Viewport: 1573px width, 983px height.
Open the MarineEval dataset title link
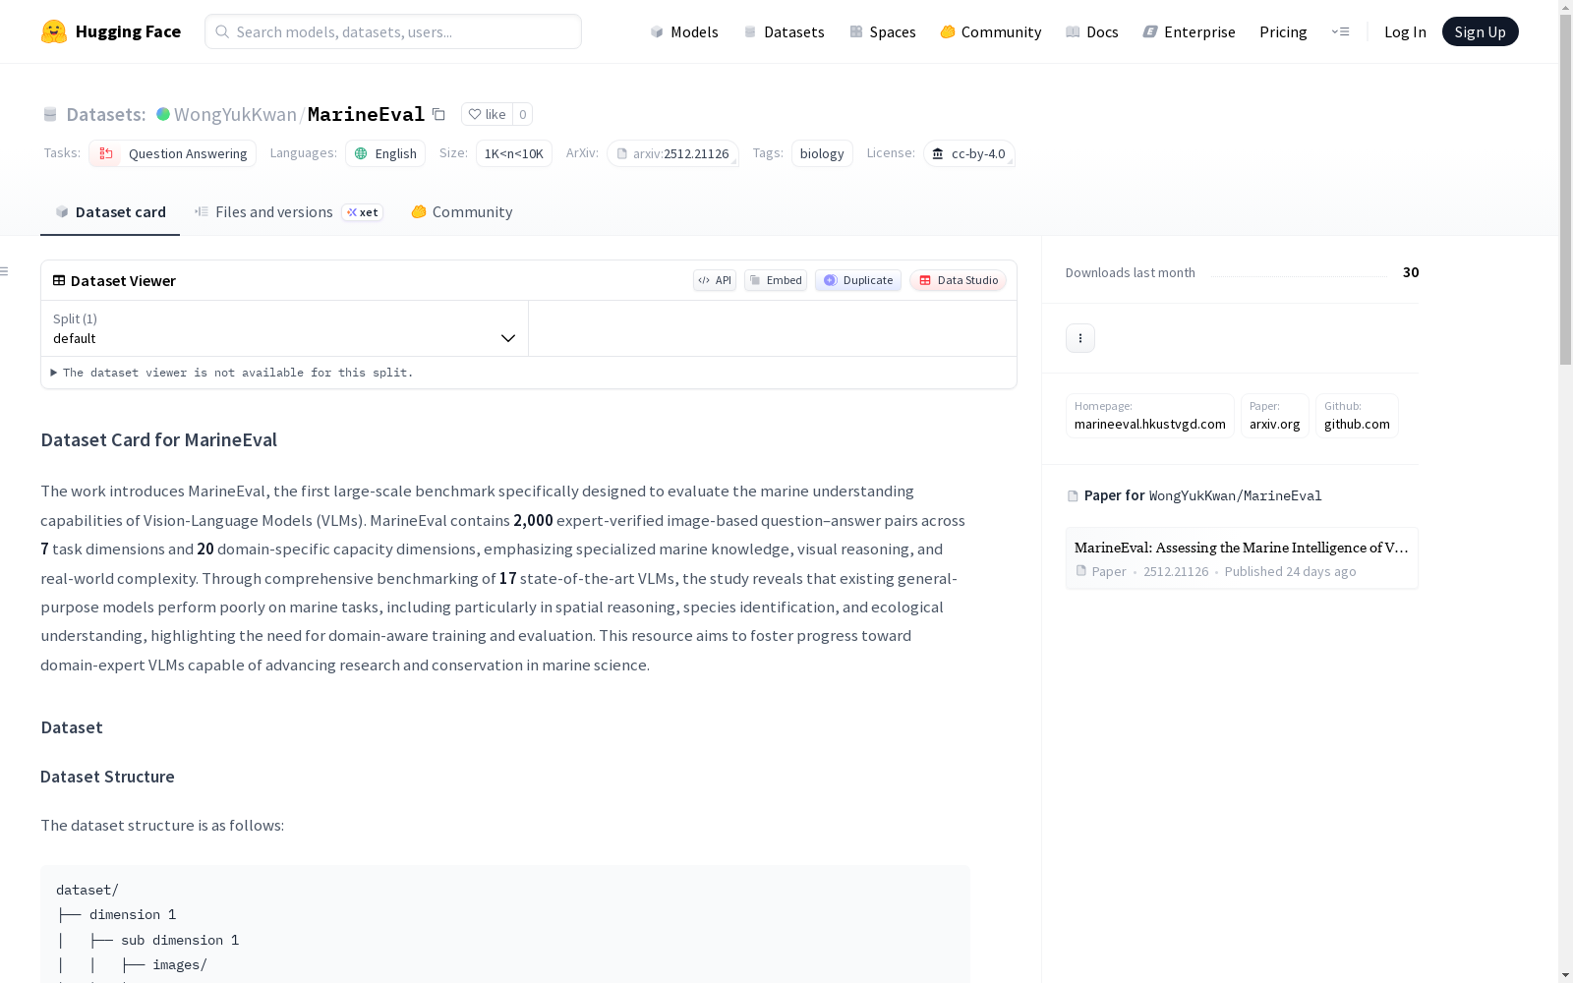click(x=366, y=114)
